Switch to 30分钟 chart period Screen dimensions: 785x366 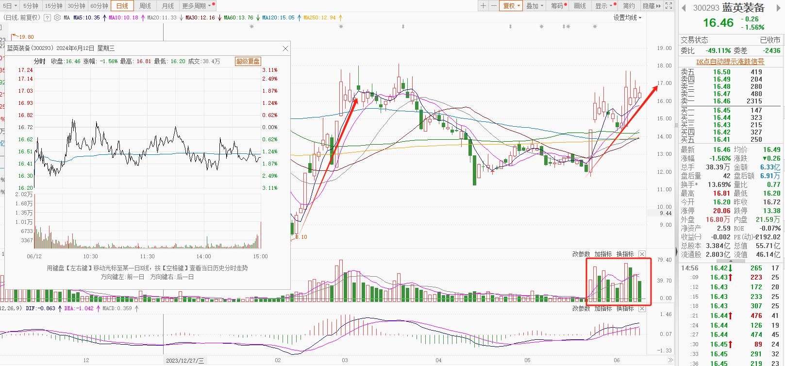click(x=76, y=6)
